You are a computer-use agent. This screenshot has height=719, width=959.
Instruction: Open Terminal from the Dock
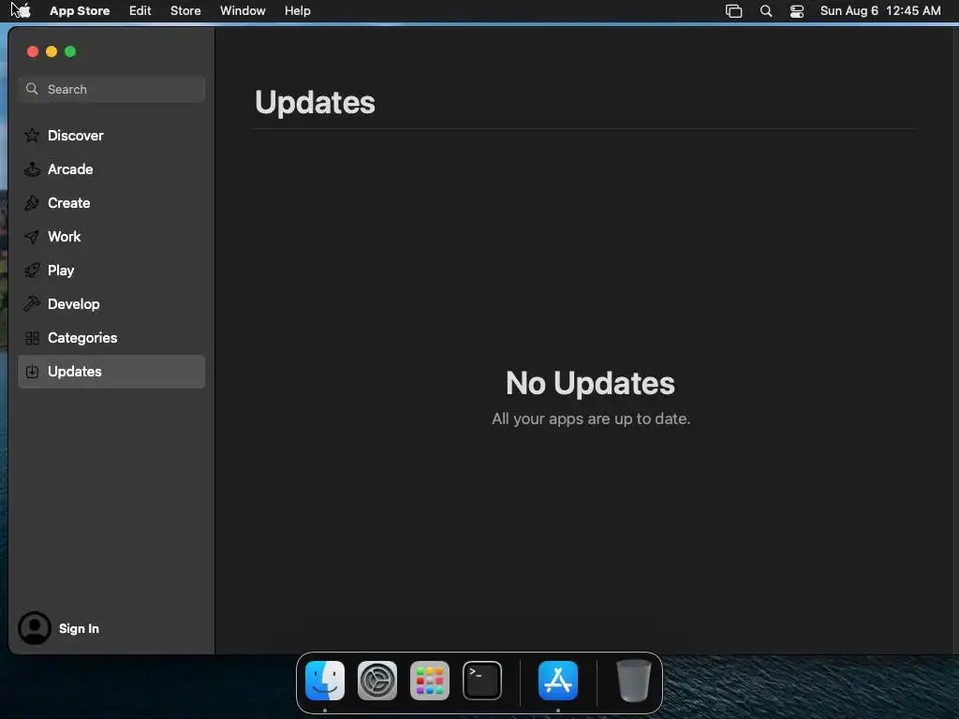coord(482,681)
